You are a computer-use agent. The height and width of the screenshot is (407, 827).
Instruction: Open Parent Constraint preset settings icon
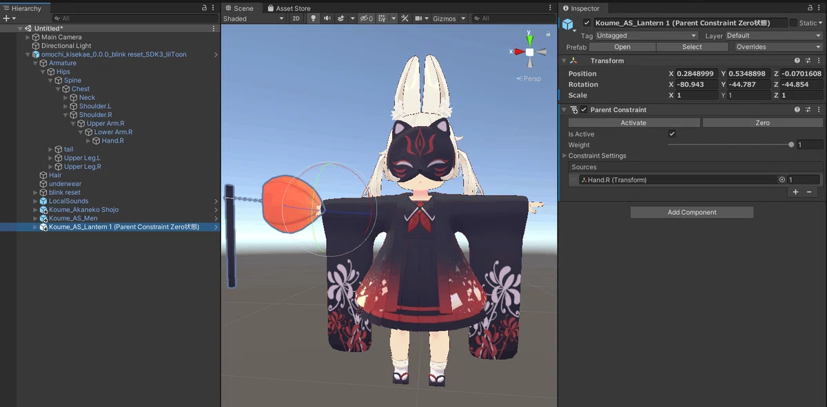808,109
